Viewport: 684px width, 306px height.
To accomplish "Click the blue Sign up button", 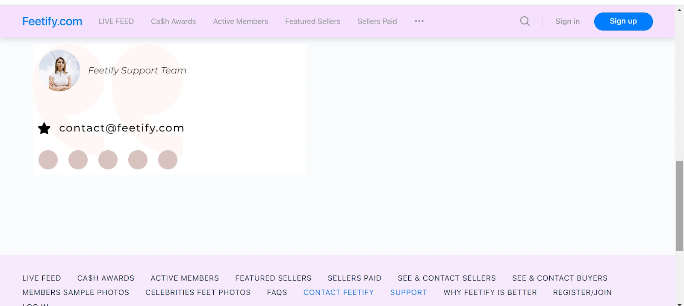I will [x=623, y=21].
